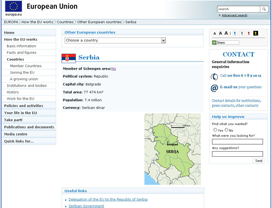Open Serbian Government link
The image size is (272, 208).
(86, 206)
